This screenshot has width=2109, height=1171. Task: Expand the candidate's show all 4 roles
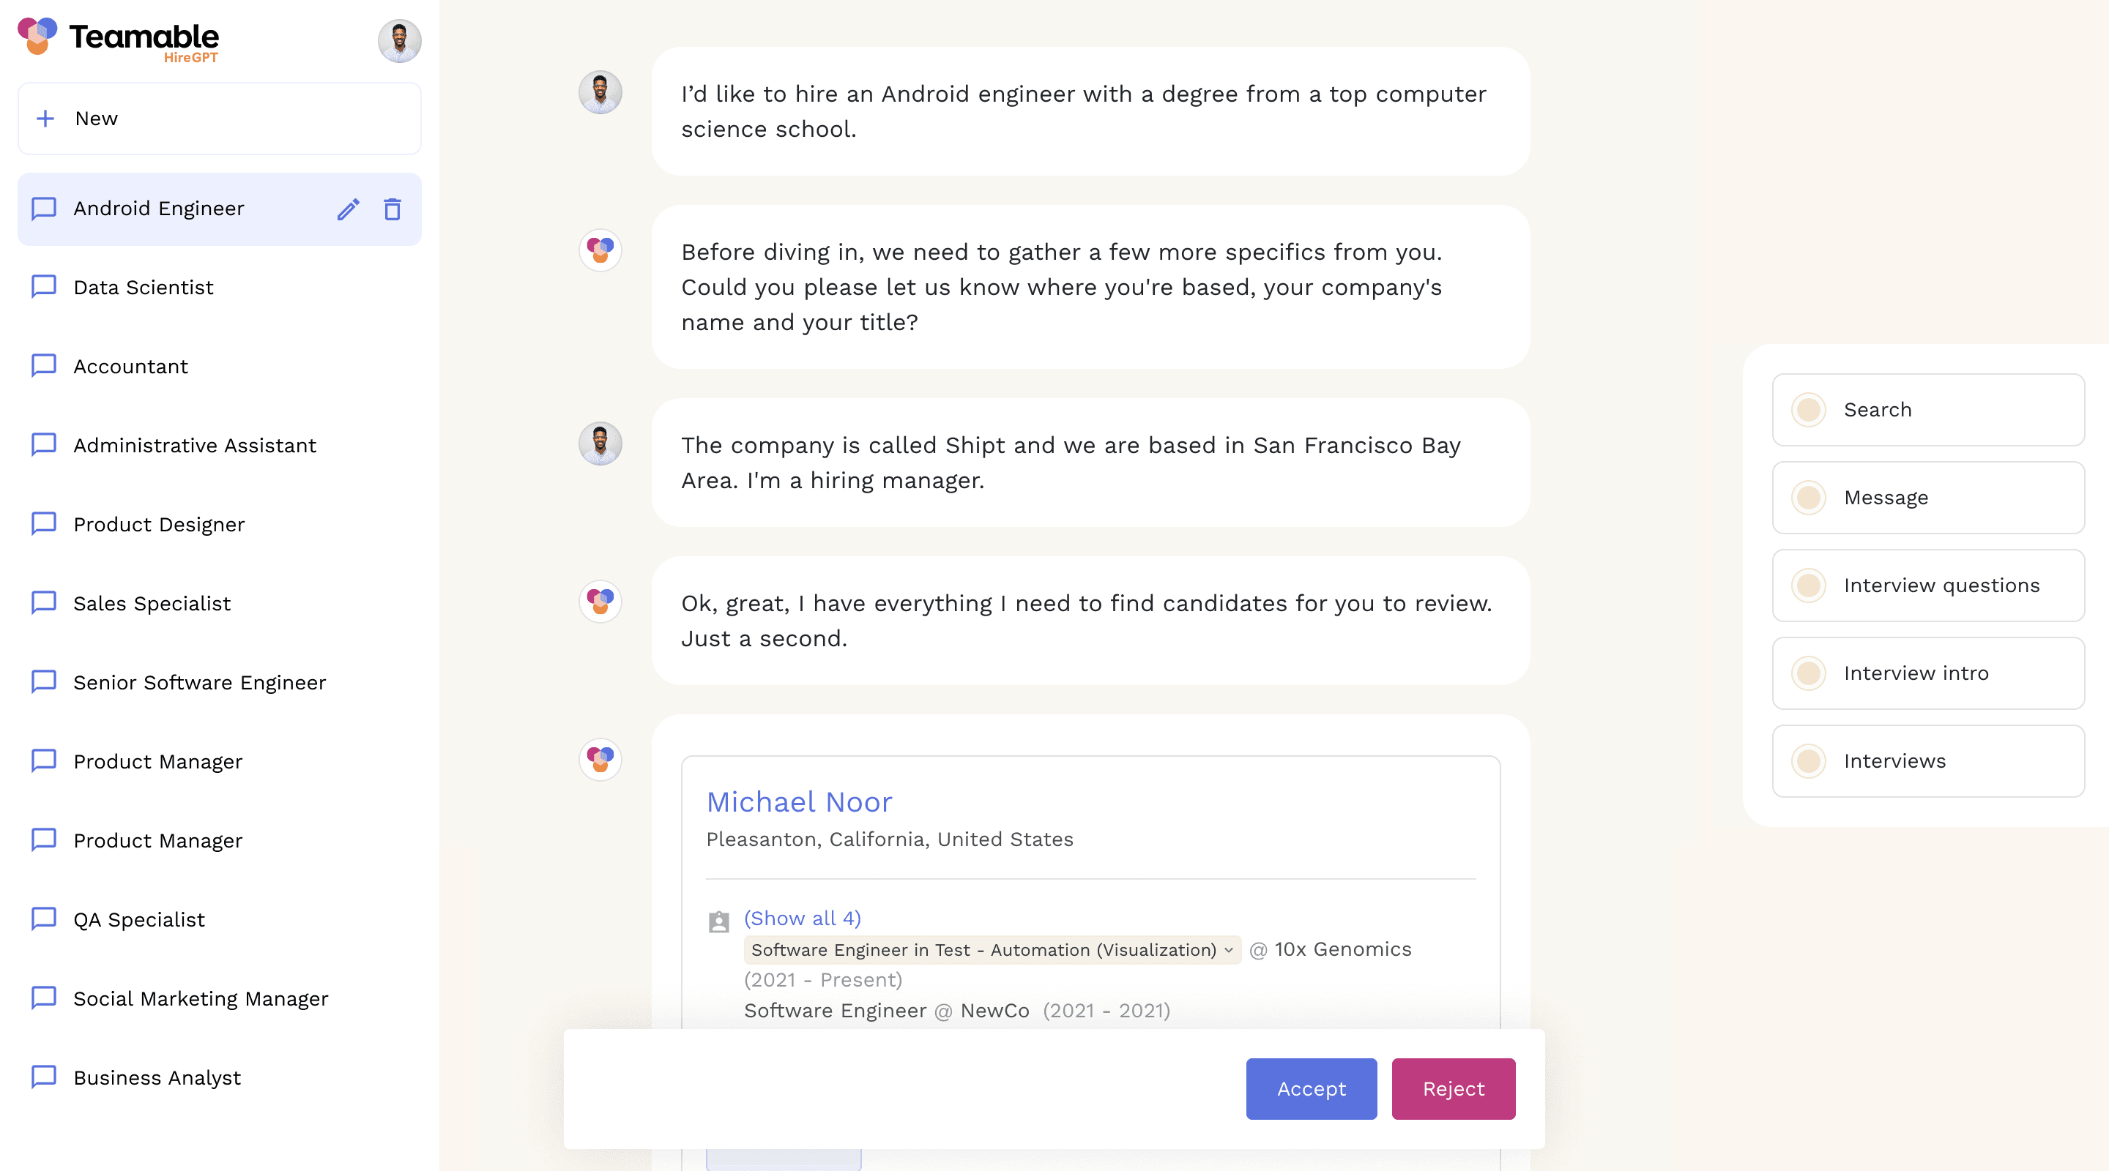pos(802,917)
